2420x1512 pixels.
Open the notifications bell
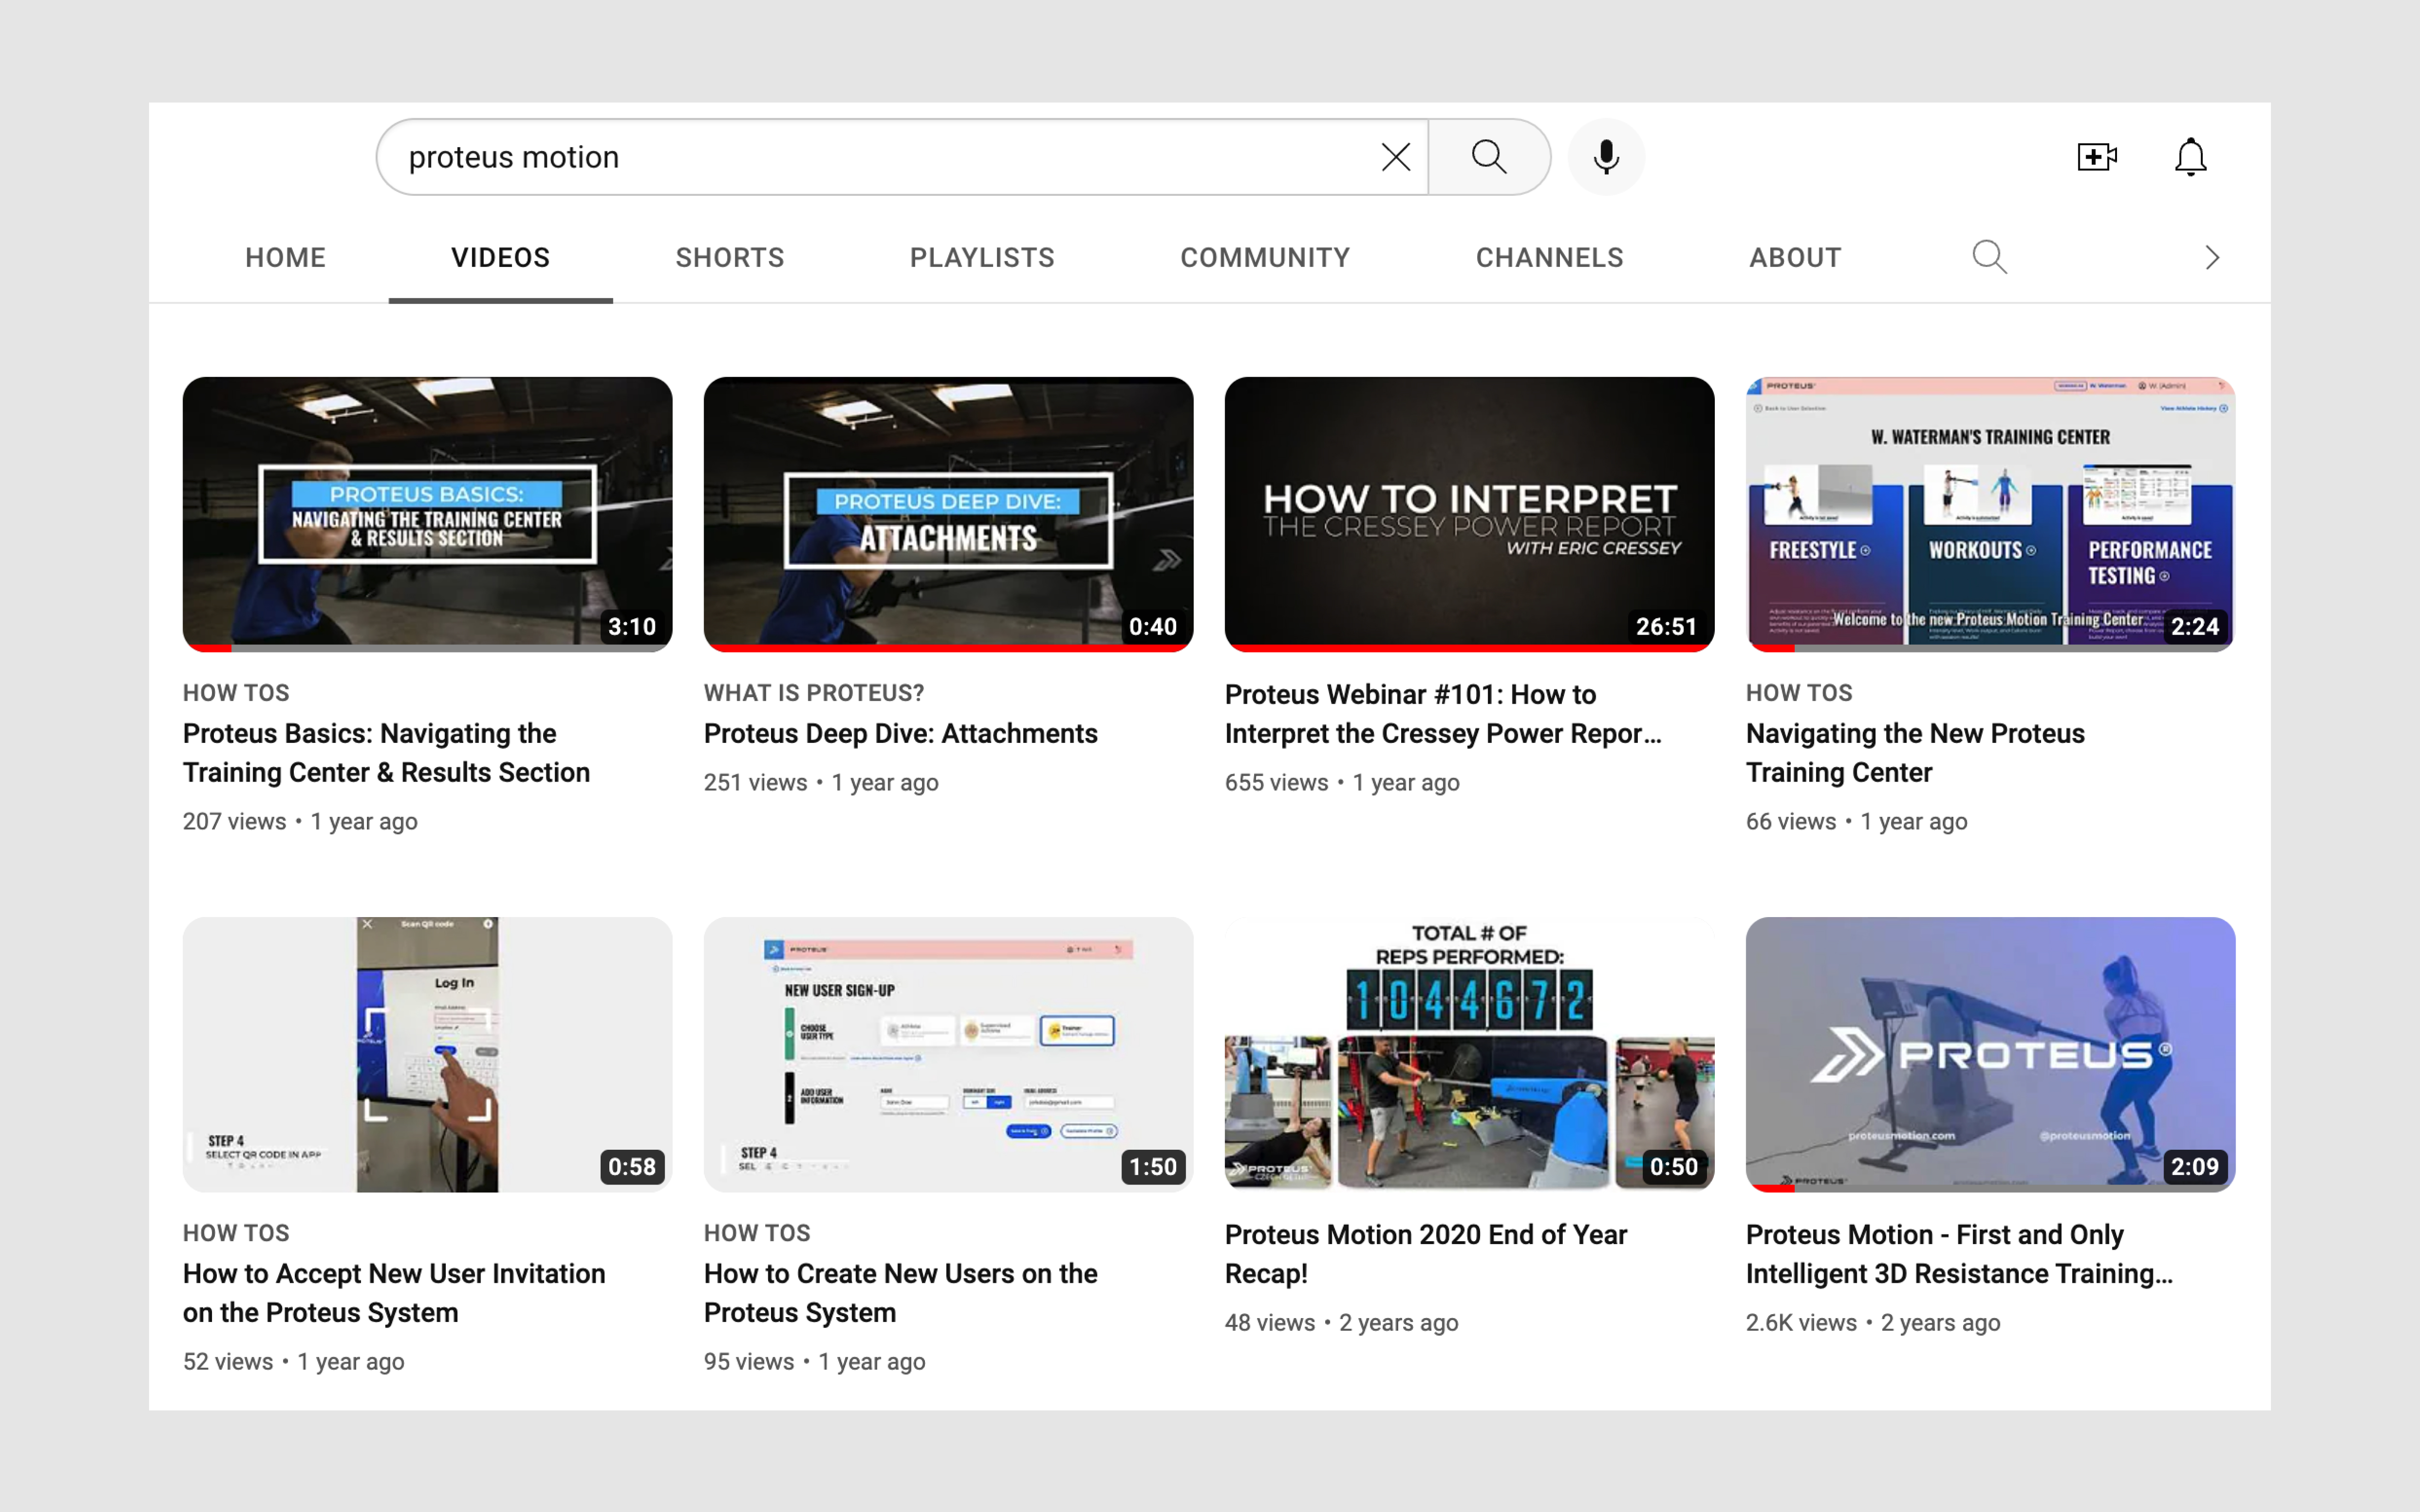pos(2190,157)
